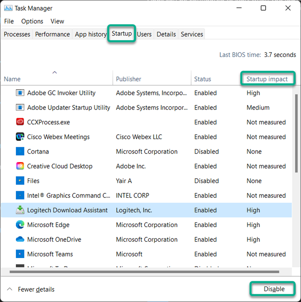Click Microsoft Edge's High impact value

(x=253, y=225)
